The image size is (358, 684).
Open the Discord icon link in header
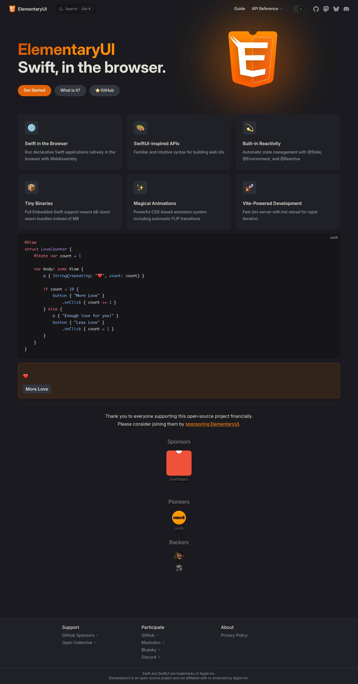click(x=346, y=9)
